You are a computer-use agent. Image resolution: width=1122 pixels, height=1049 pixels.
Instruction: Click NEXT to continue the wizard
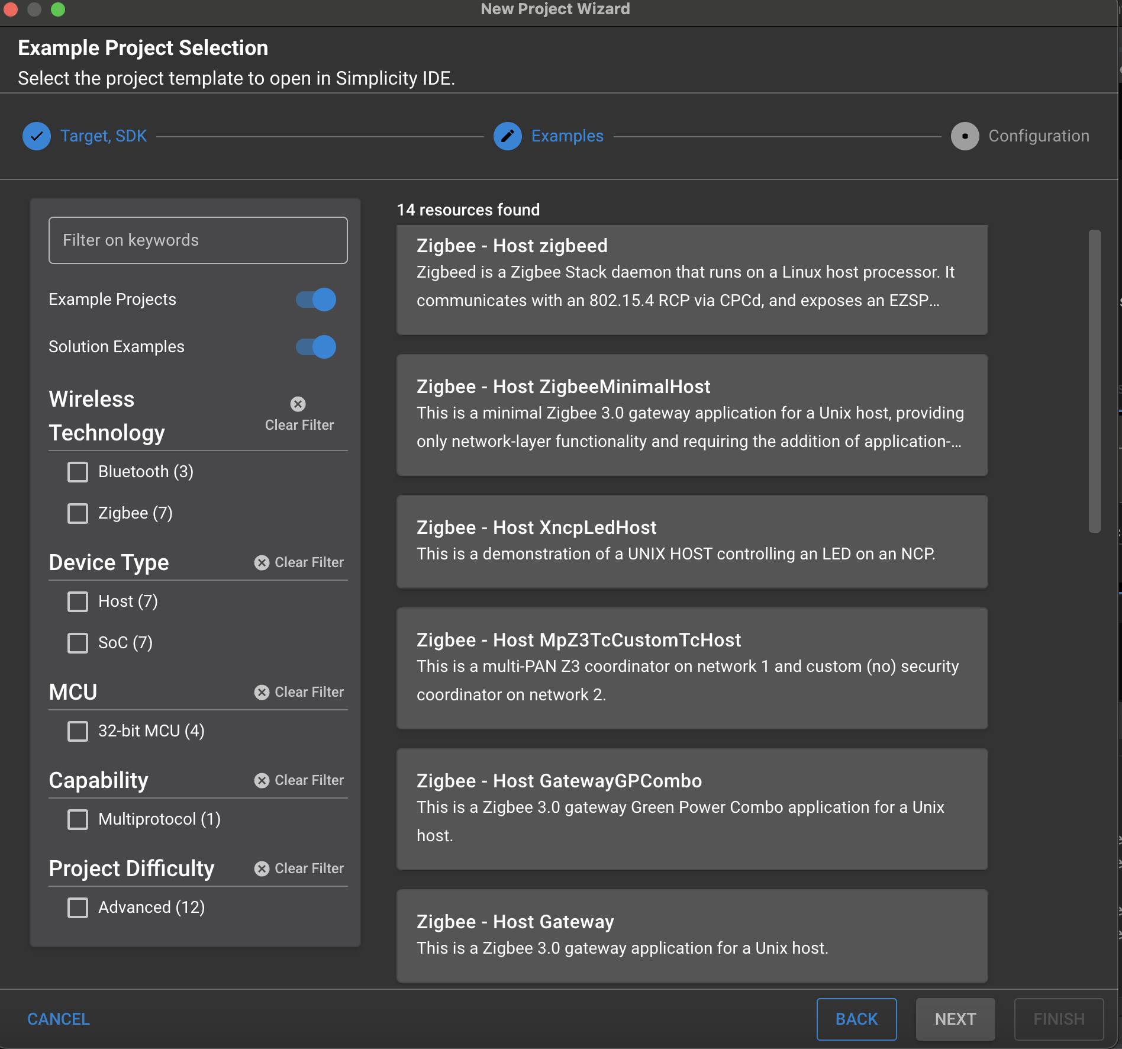point(955,1019)
